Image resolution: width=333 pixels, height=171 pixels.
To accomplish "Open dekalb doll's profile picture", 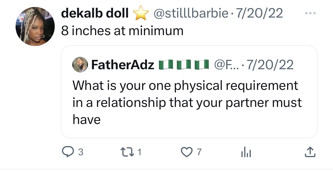I will tap(35, 27).
